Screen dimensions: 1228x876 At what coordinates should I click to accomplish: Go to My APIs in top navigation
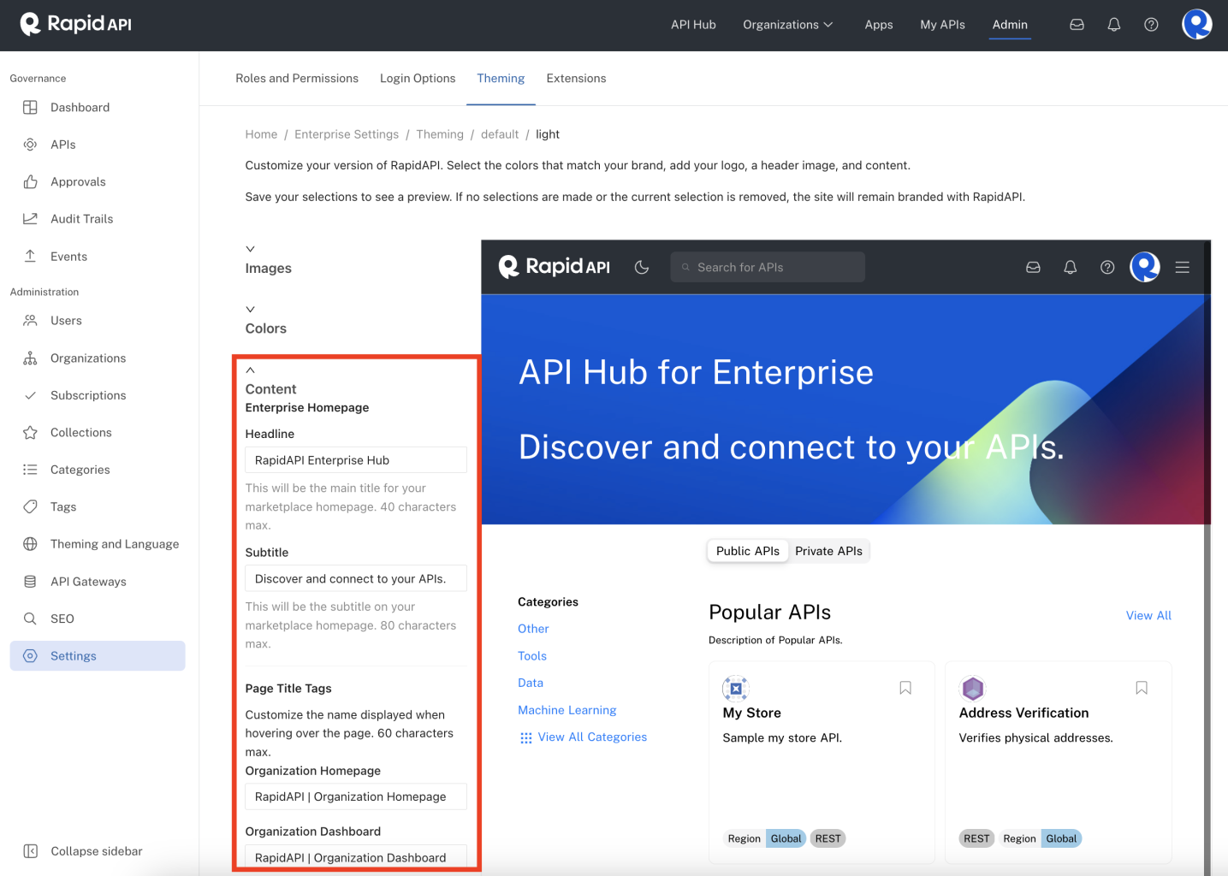(x=942, y=25)
